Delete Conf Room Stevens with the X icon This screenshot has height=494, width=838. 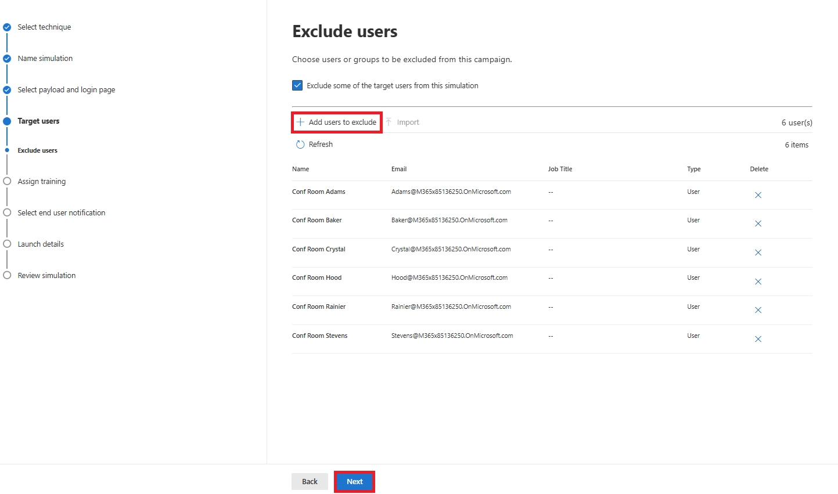tap(758, 339)
